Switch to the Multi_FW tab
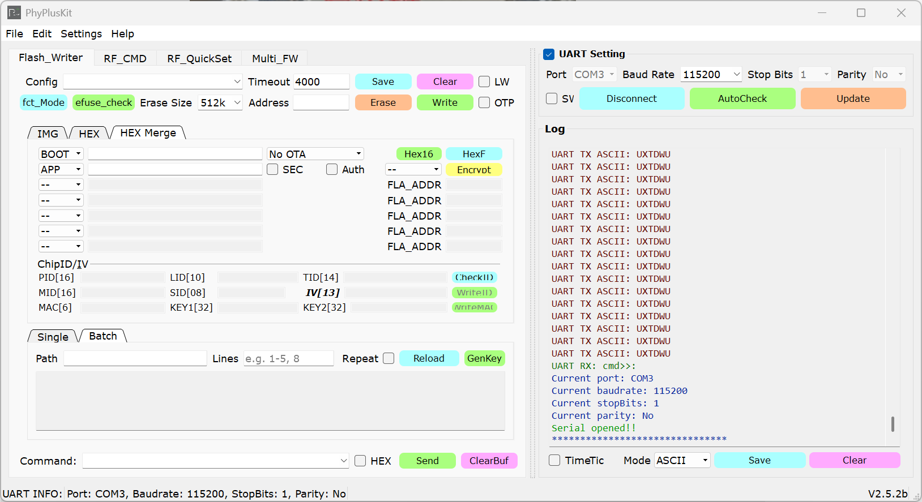The width and height of the screenshot is (922, 502). point(275,58)
